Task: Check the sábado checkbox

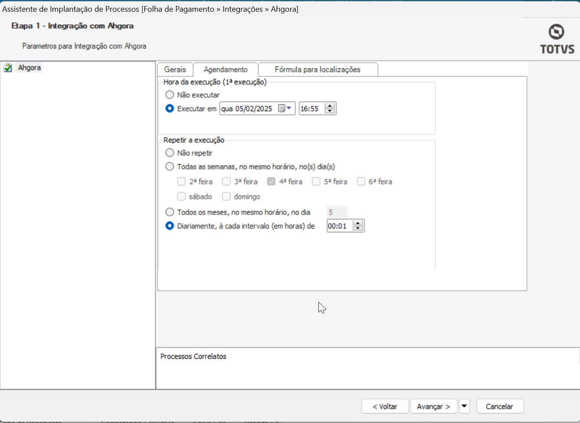Action: tap(181, 197)
